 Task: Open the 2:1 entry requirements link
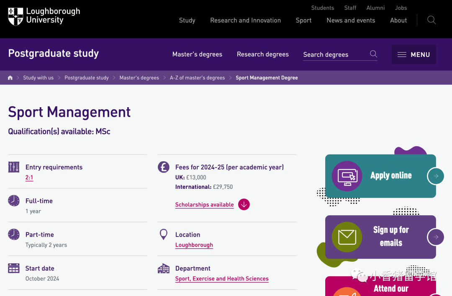coord(29,178)
